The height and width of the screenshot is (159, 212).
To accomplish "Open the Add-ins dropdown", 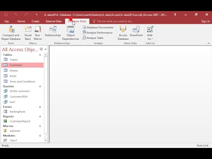I will pos(150,33).
